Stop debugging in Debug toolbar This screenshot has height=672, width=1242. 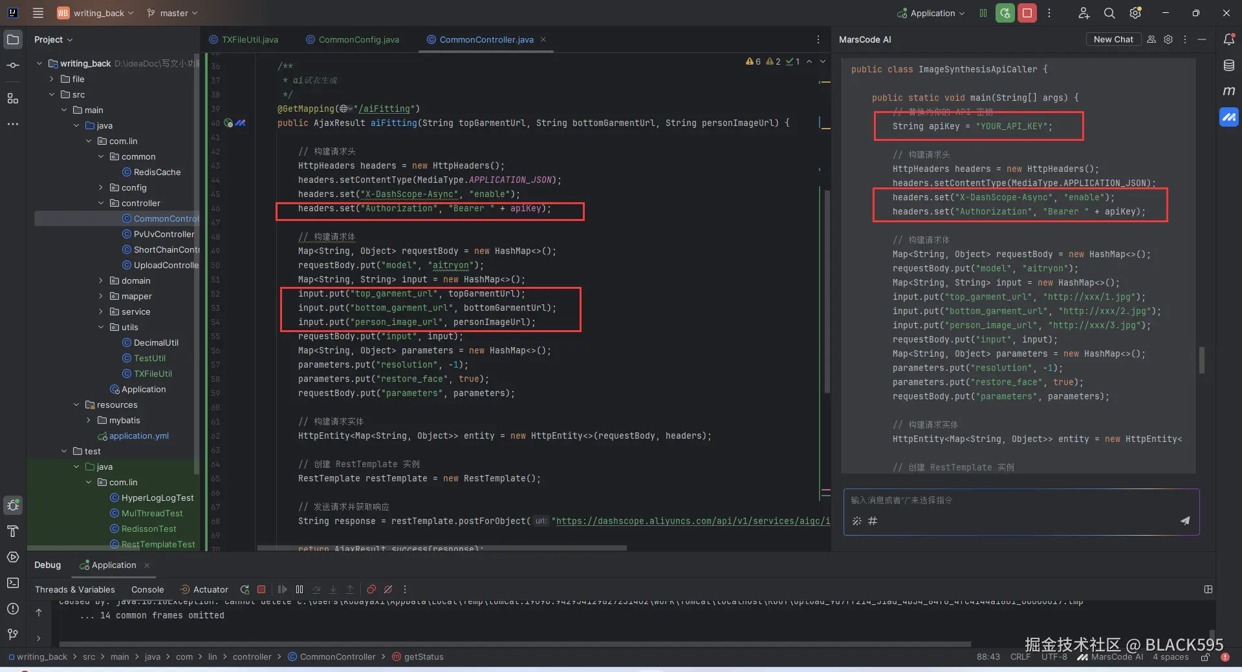click(x=261, y=589)
